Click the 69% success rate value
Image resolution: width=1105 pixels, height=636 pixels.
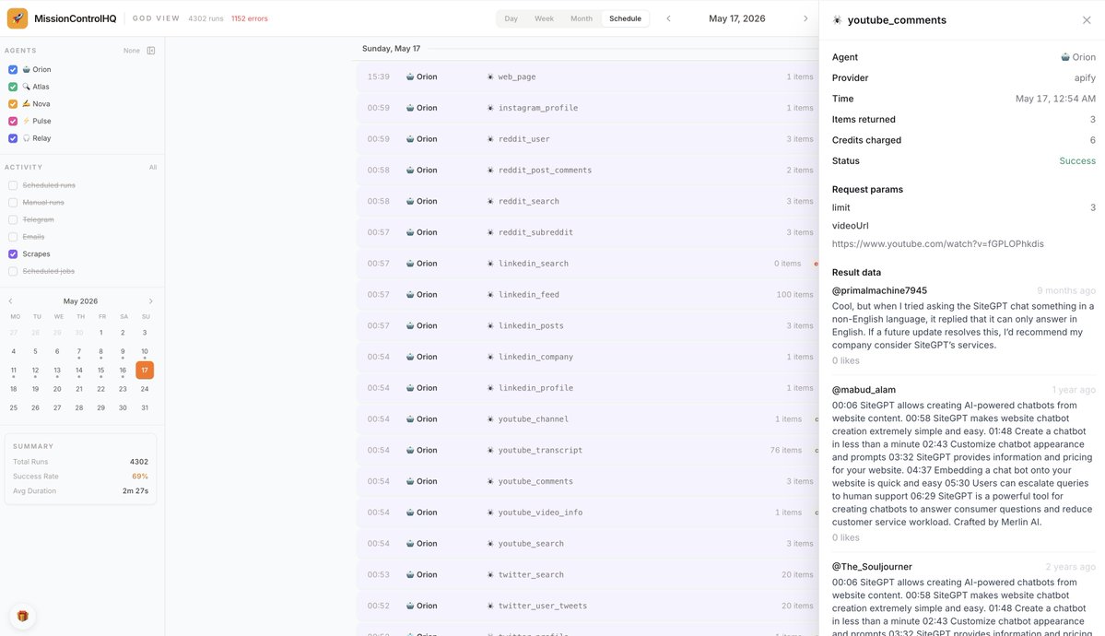click(139, 477)
